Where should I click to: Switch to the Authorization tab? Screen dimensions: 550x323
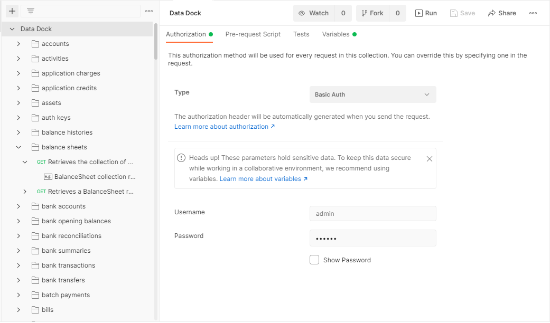click(x=190, y=34)
